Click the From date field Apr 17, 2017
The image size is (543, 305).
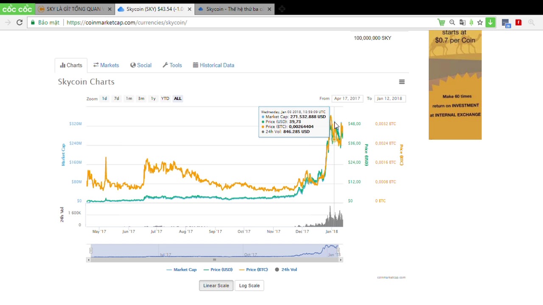click(347, 98)
